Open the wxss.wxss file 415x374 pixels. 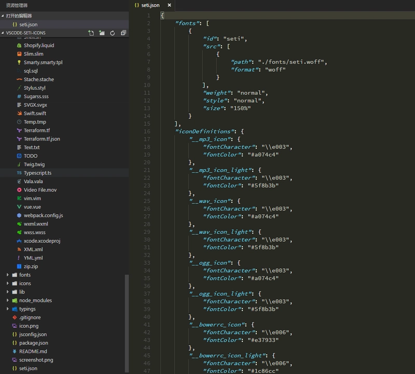click(64, 232)
